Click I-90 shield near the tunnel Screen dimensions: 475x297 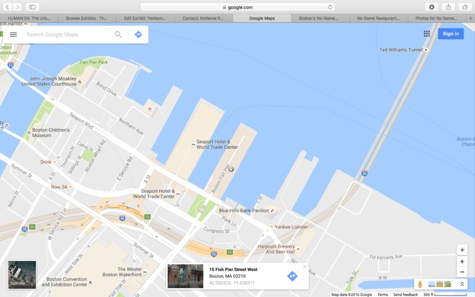coord(365,173)
